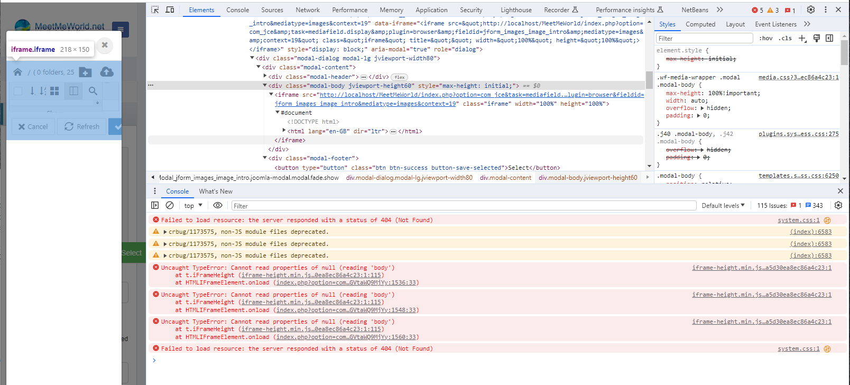Show the console sidebar panel icon
The image size is (850, 385).
pyautogui.click(x=155, y=205)
